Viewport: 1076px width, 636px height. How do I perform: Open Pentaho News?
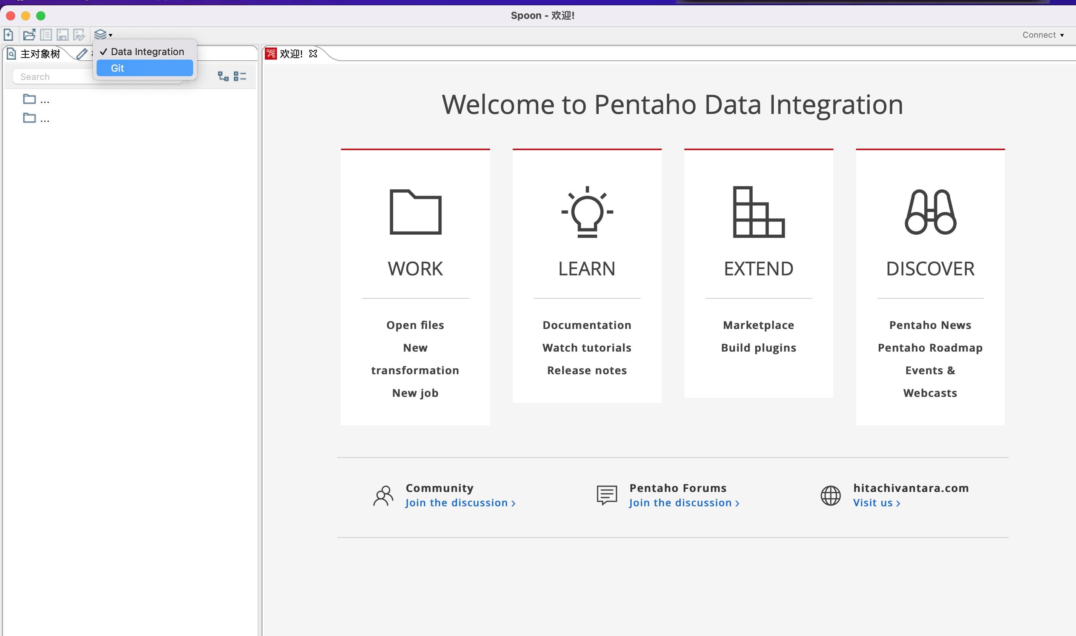click(930, 325)
